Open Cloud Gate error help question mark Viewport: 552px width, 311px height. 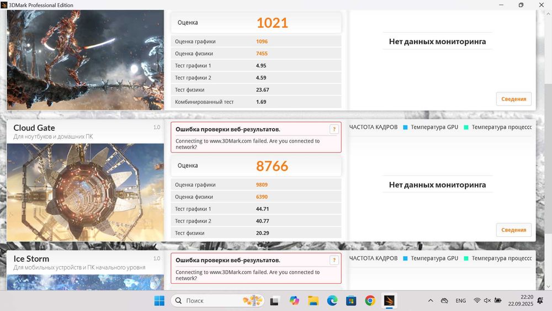pos(334,129)
